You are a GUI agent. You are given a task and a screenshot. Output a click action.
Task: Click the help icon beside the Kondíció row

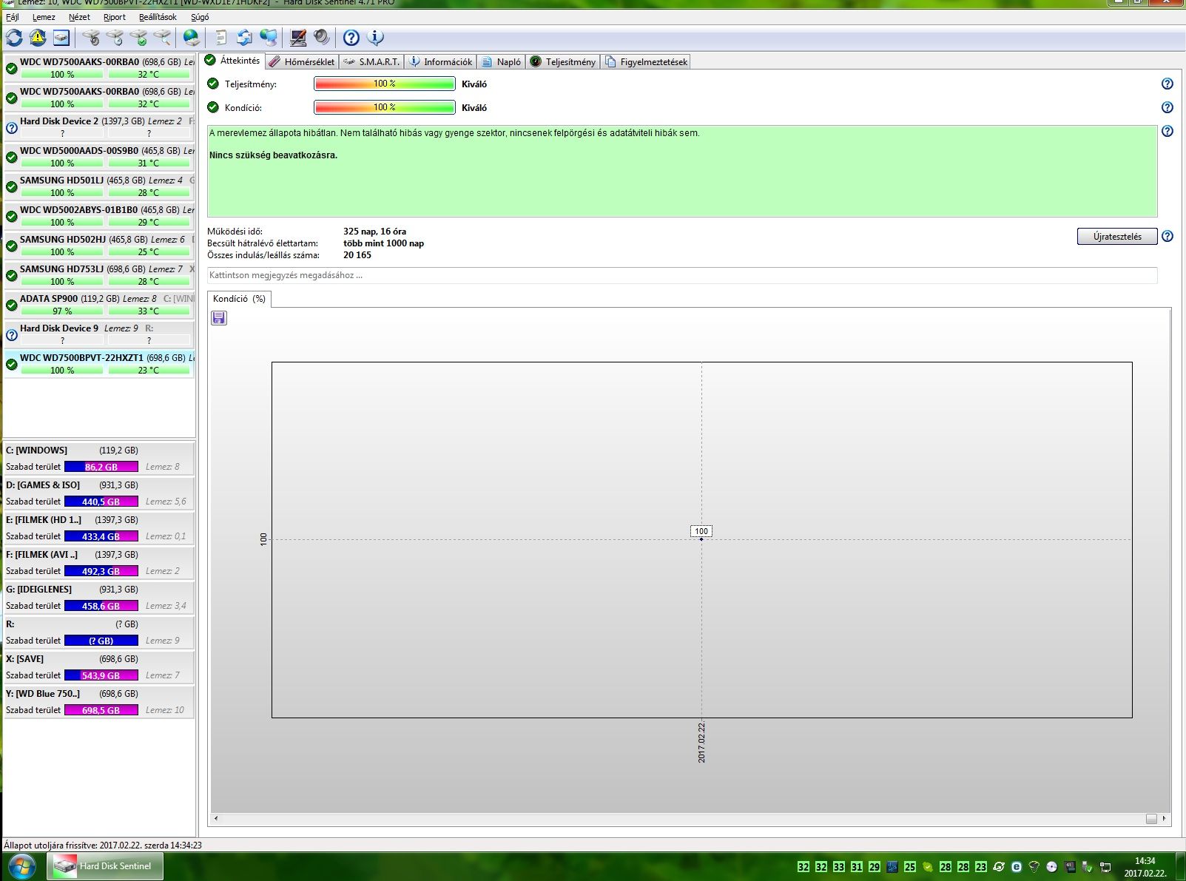pyautogui.click(x=1168, y=108)
